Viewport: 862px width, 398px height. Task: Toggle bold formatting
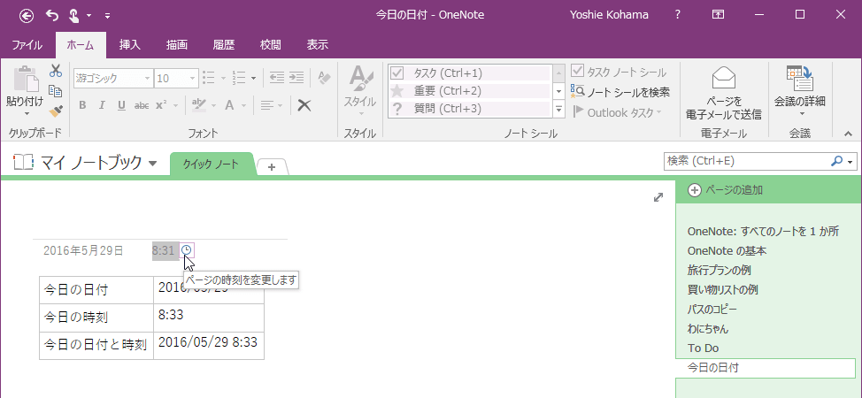tap(82, 105)
